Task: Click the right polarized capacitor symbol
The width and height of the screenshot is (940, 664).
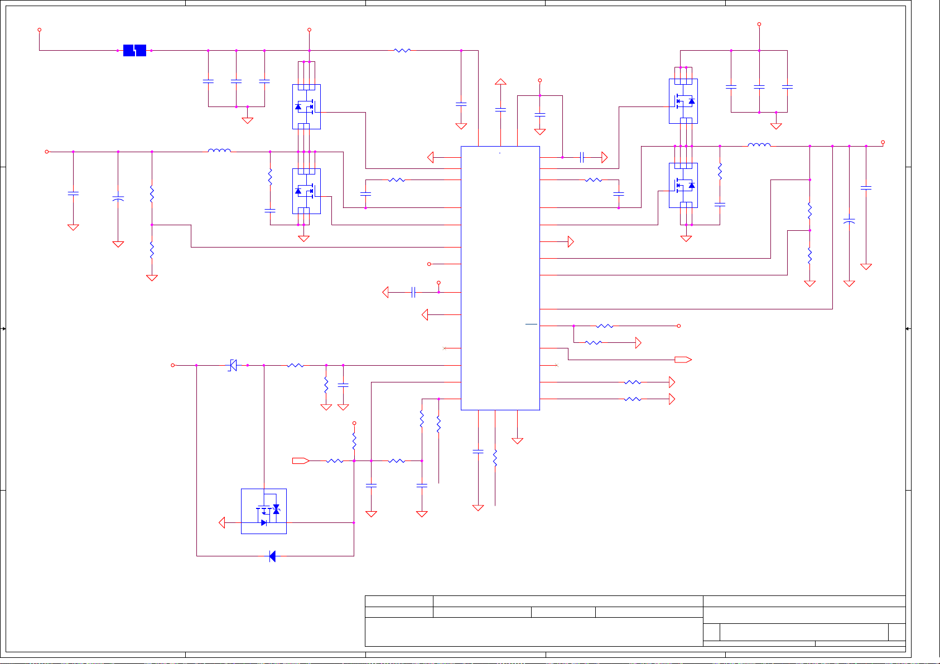Action: [x=849, y=221]
